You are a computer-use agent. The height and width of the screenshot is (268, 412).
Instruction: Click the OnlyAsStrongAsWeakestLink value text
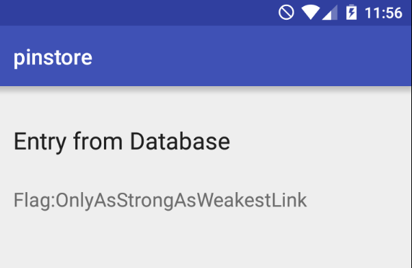181,200
